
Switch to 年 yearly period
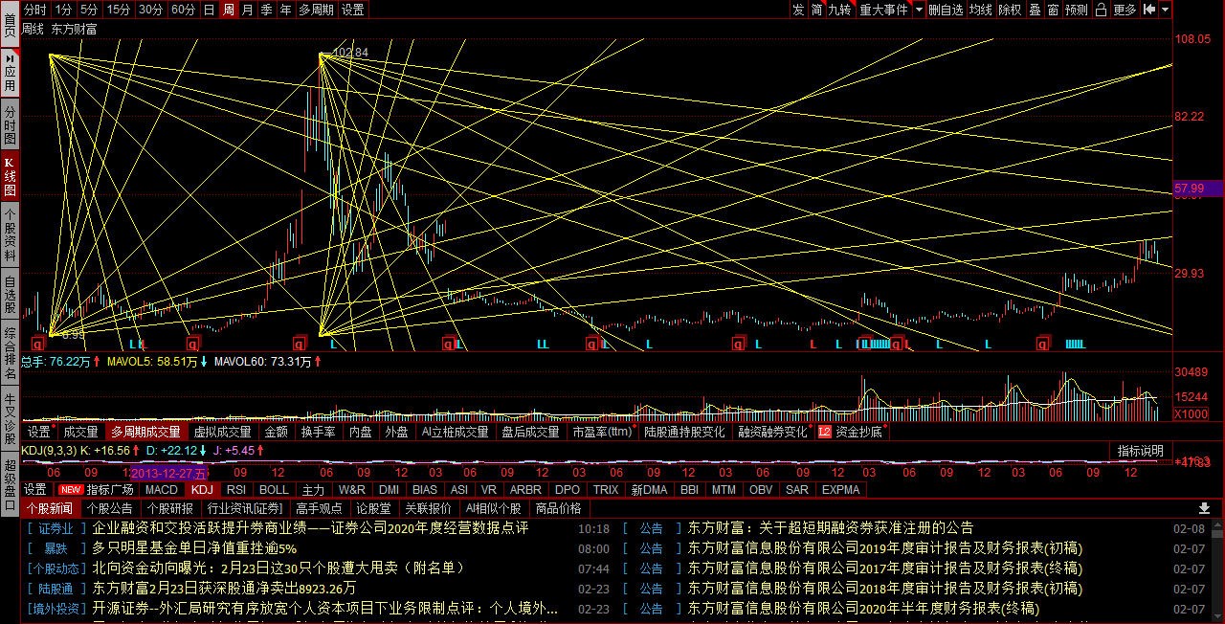coord(285,10)
